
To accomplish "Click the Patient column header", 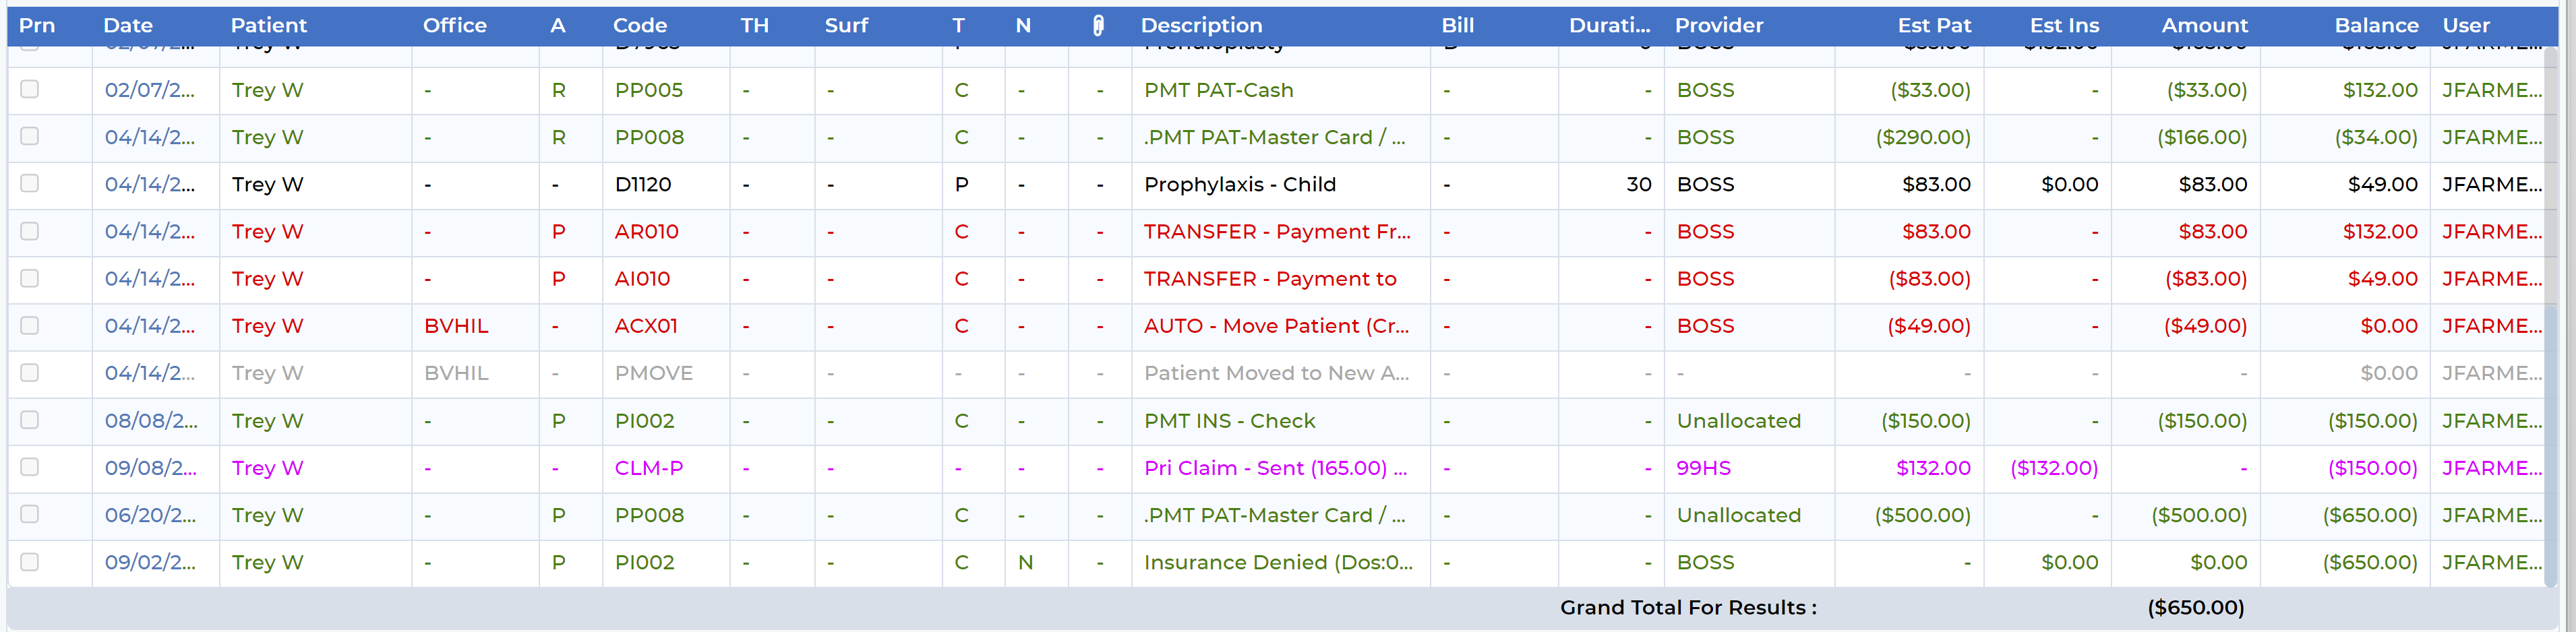I will tap(268, 26).
